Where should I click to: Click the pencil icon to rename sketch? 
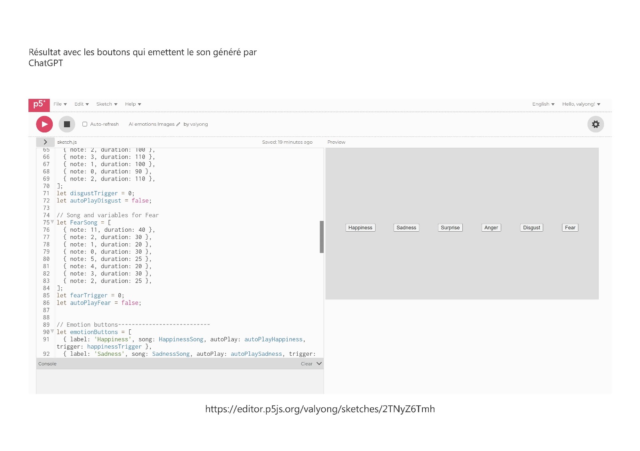178,124
